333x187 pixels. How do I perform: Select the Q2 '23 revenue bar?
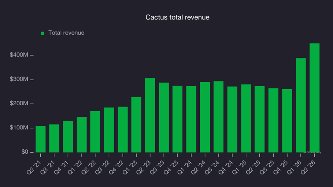coord(150,115)
